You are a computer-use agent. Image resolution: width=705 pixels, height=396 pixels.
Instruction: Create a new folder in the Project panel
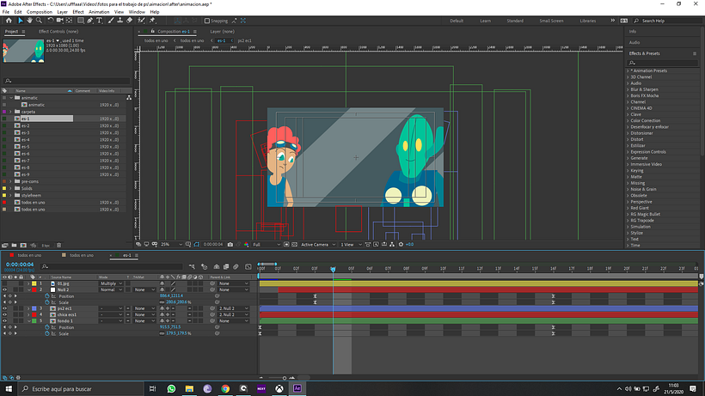click(14, 246)
